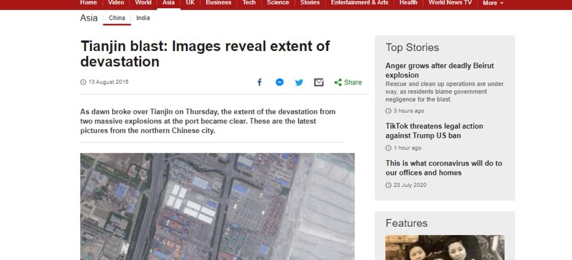
Task: Share article on Twitter icon
Action: 299,83
